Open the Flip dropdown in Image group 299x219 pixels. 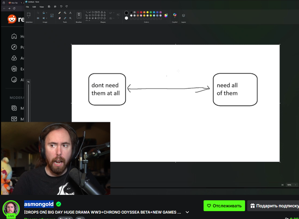click(x=47, y=18)
